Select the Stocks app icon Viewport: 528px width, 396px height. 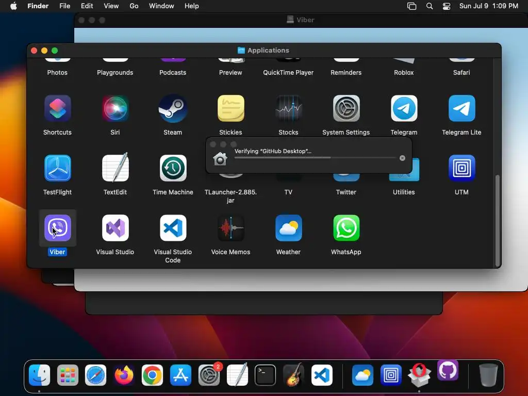tap(289, 108)
